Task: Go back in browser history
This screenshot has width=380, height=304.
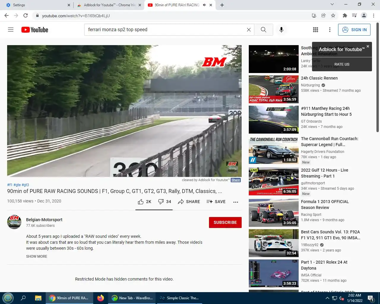Action: pos(6,15)
